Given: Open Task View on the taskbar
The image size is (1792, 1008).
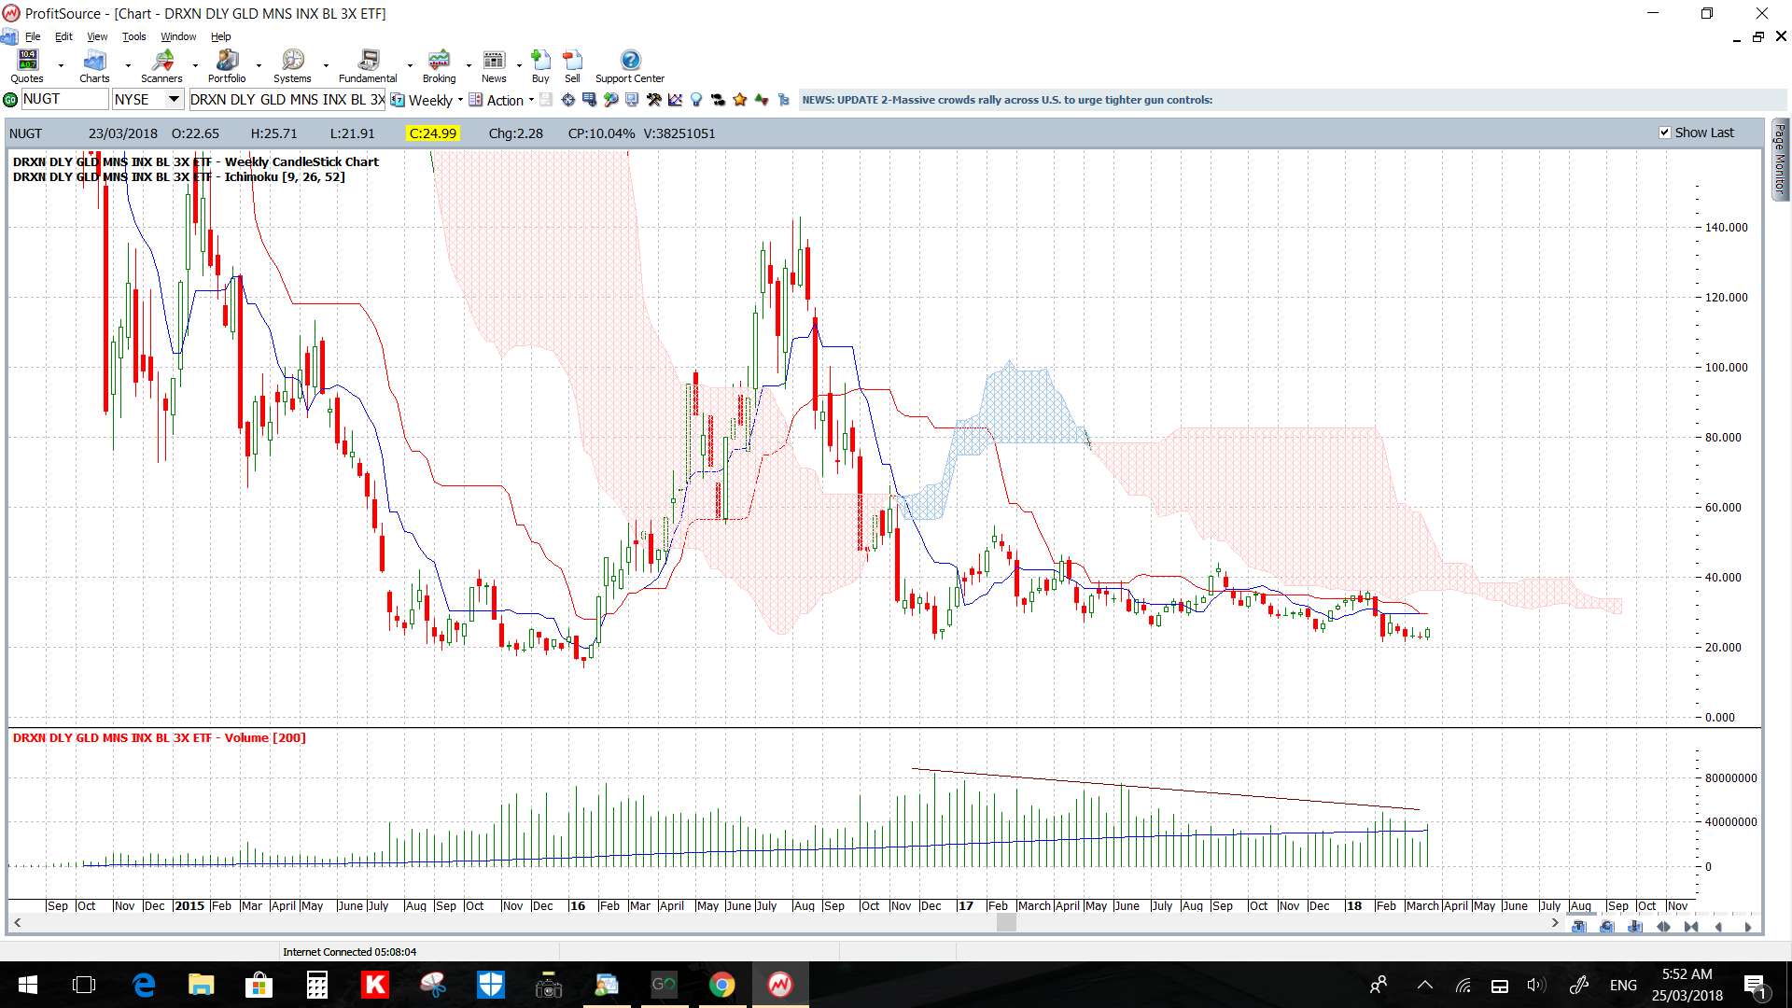Looking at the screenshot, I should click(x=84, y=985).
